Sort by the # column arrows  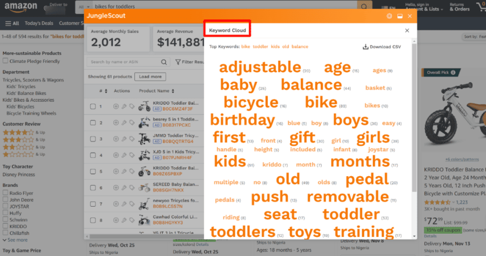(106, 91)
